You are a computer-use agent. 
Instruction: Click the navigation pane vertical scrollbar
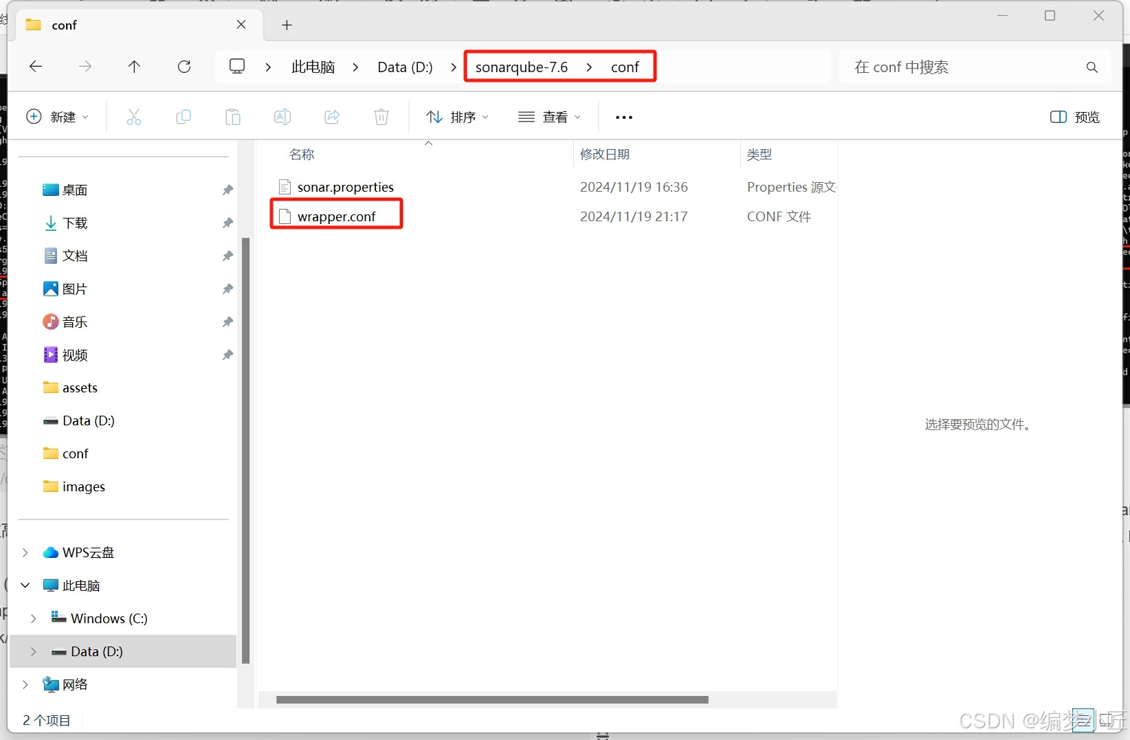(245, 450)
